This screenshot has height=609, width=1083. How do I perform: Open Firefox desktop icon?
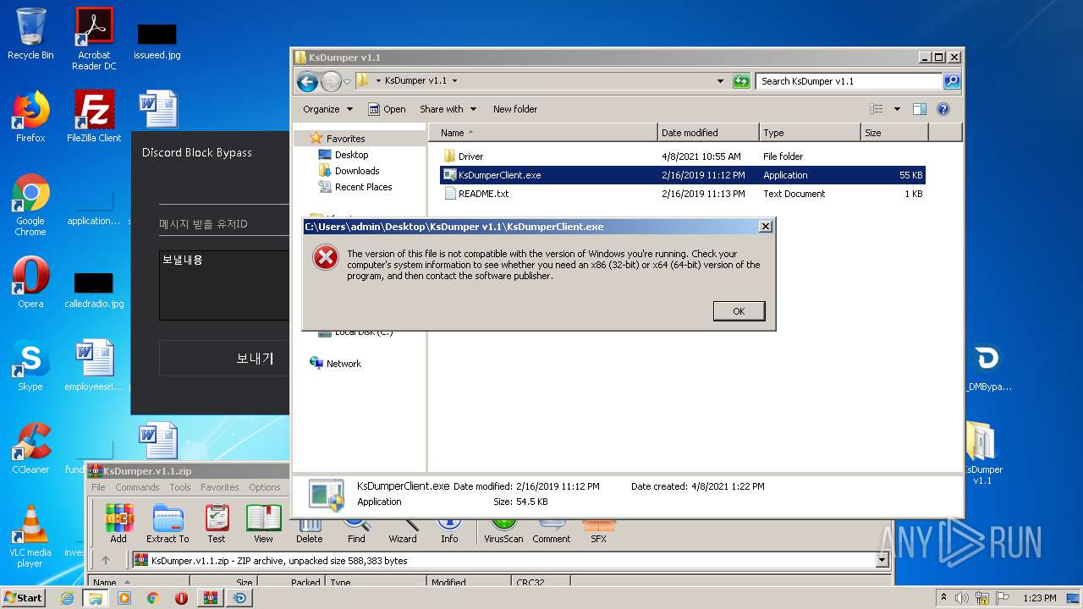[30, 117]
